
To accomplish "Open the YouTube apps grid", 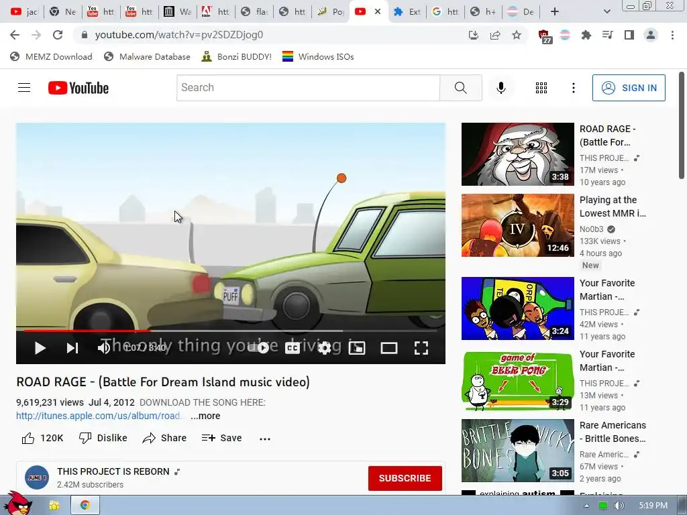I will [541, 88].
